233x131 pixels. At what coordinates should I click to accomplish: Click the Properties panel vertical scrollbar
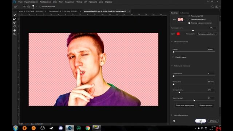click(220, 65)
